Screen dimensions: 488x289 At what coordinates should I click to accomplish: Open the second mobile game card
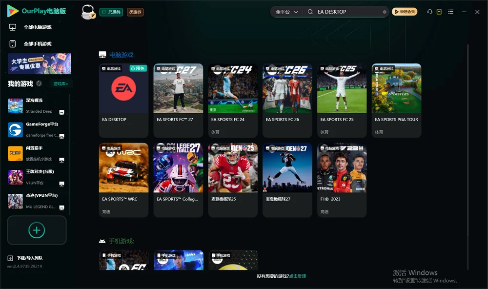pos(178,260)
